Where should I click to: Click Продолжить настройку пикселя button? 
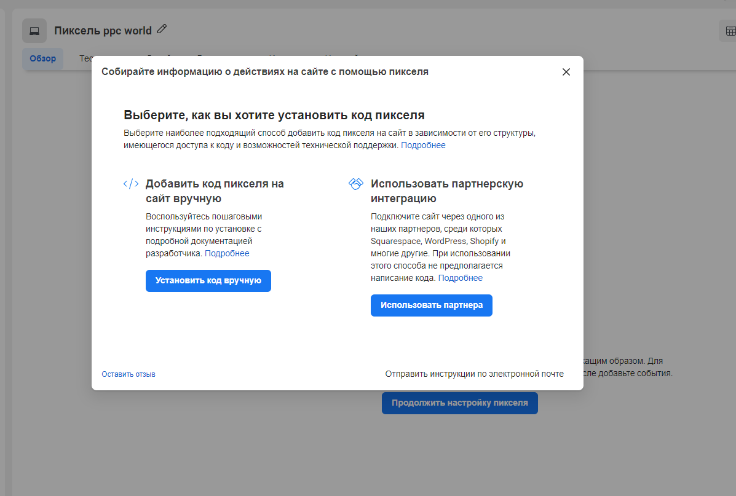(x=459, y=403)
